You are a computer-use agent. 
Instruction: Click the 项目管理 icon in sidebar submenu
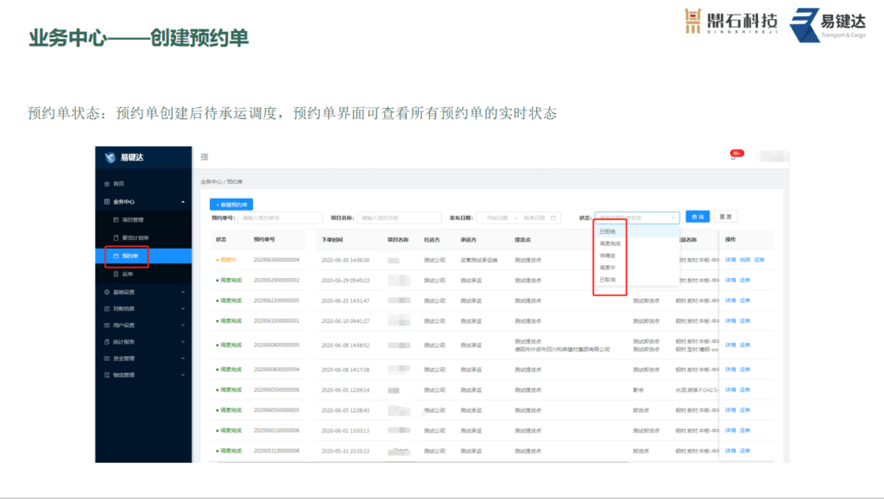tap(117, 220)
